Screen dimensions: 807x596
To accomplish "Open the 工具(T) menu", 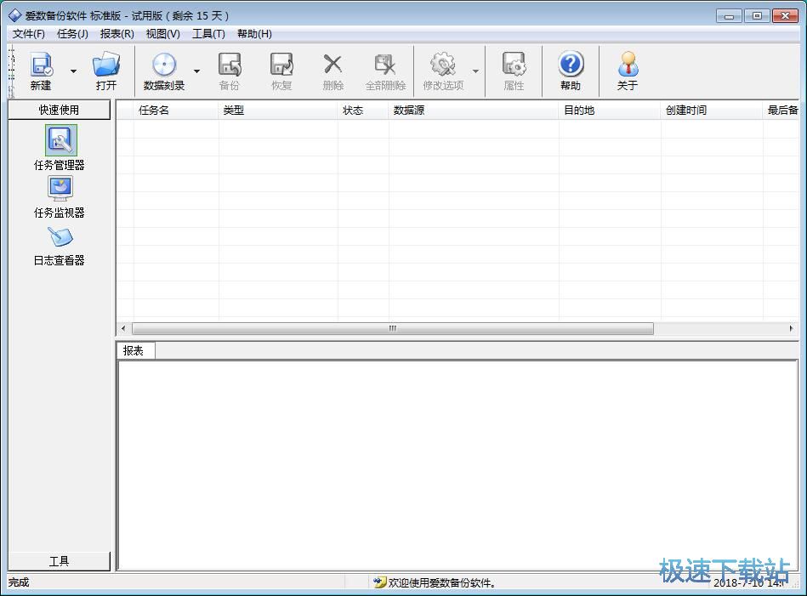I will coord(208,34).
